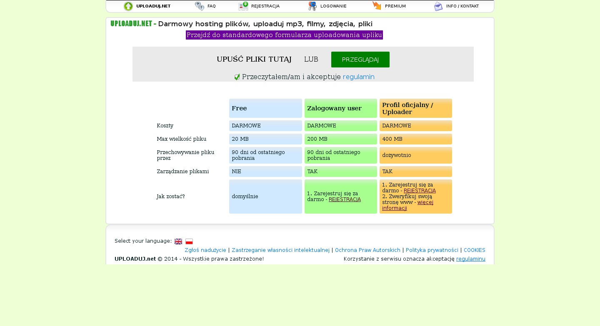This screenshot has height=326, width=600.
Task: Open the COOKIES footer link
Action: coord(474,250)
